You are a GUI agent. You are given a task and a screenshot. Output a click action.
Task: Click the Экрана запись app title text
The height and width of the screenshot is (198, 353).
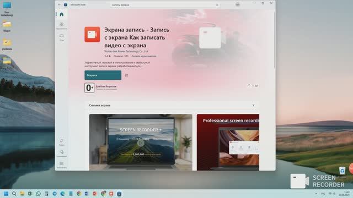click(137, 37)
